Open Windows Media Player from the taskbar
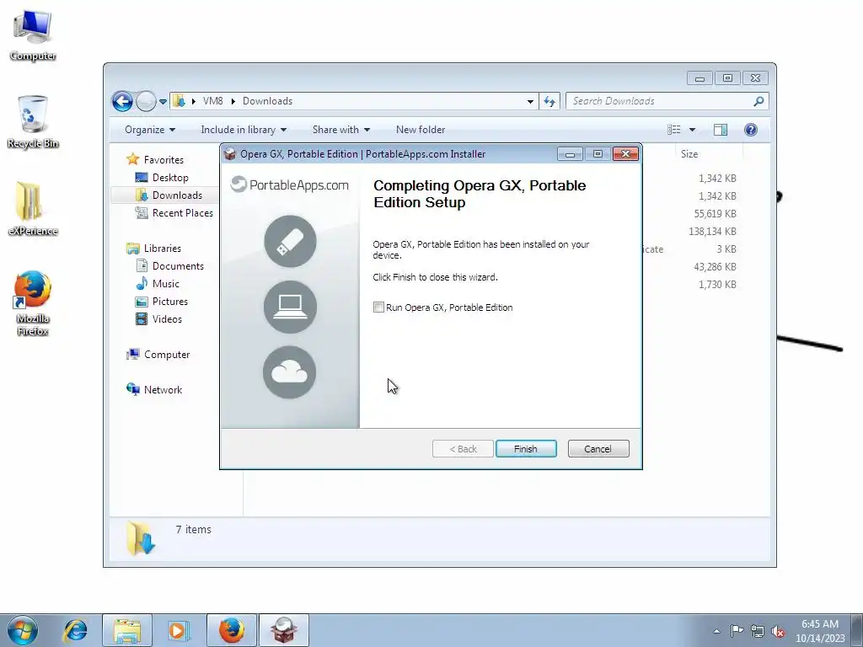 click(178, 630)
